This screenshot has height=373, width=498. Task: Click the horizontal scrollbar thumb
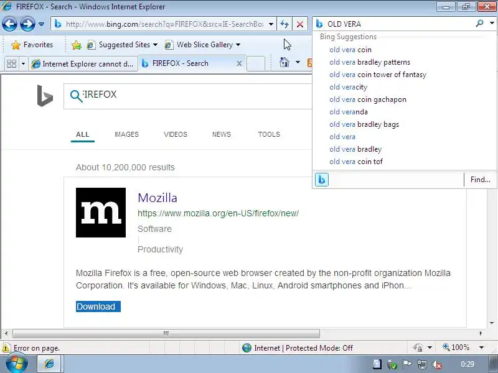(166, 333)
